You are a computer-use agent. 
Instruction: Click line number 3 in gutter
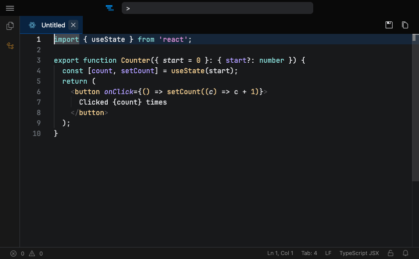coord(38,60)
